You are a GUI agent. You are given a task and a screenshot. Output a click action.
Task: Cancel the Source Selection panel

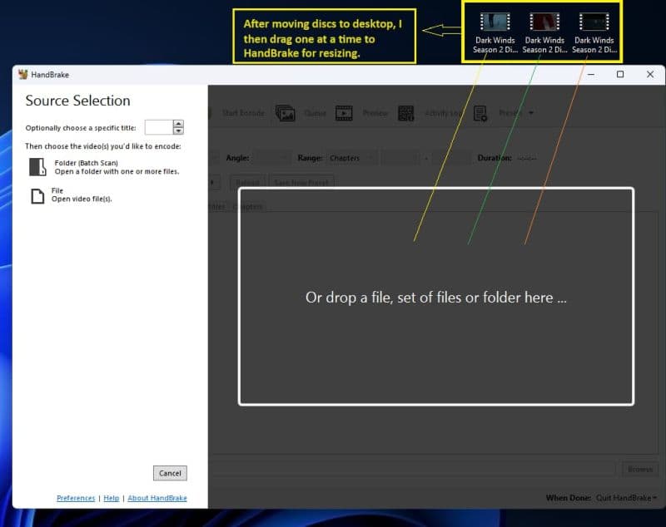[170, 473]
